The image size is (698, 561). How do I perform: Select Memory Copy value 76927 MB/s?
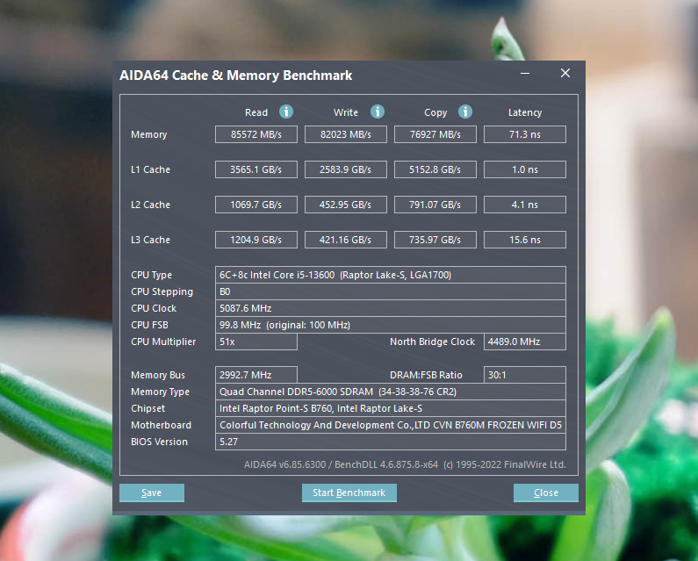click(x=435, y=134)
